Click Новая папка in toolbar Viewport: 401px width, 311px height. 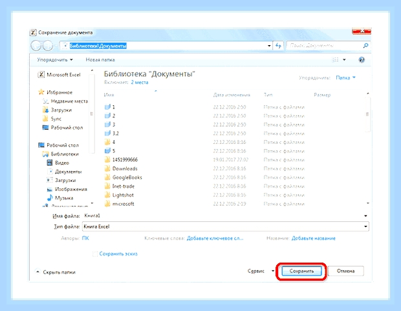click(100, 60)
